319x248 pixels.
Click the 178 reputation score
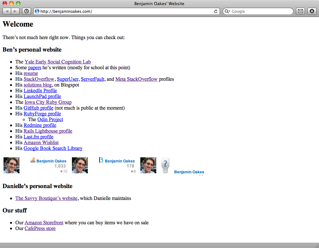[x=130, y=166]
